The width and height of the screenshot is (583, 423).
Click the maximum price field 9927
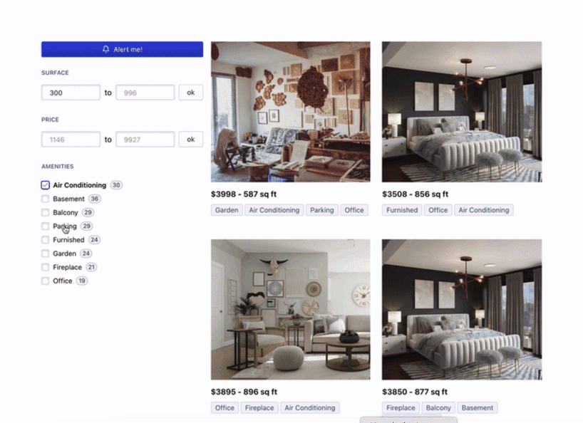click(145, 140)
